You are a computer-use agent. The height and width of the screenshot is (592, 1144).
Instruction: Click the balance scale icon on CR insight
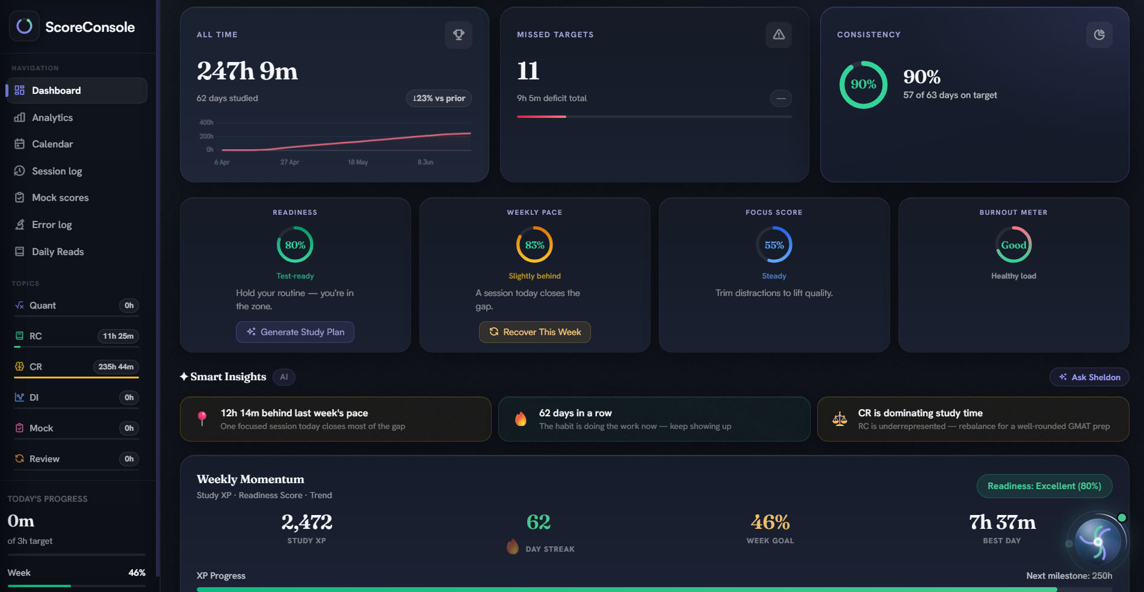click(839, 419)
